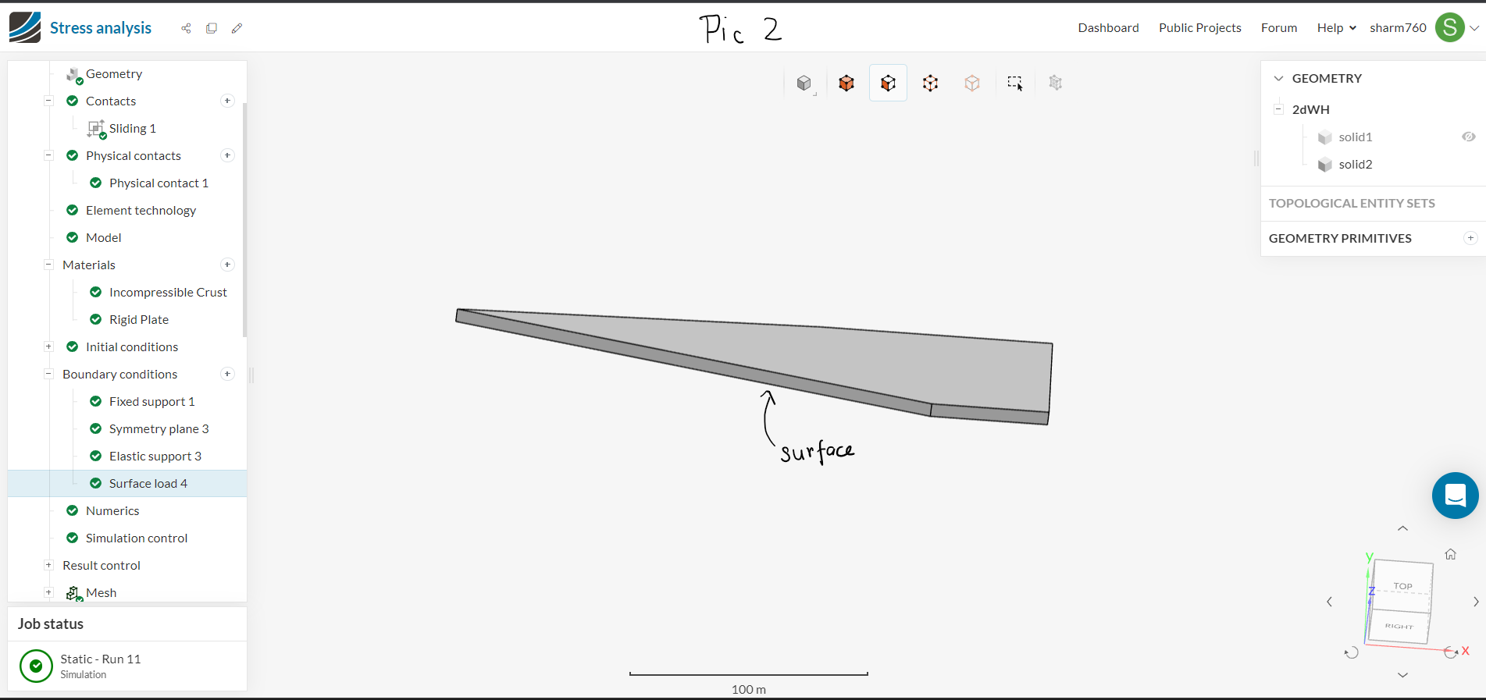Add a new material with plus button
Image resolution: width=1486 pixels, height=700 pixels.
tap(227, 265)
